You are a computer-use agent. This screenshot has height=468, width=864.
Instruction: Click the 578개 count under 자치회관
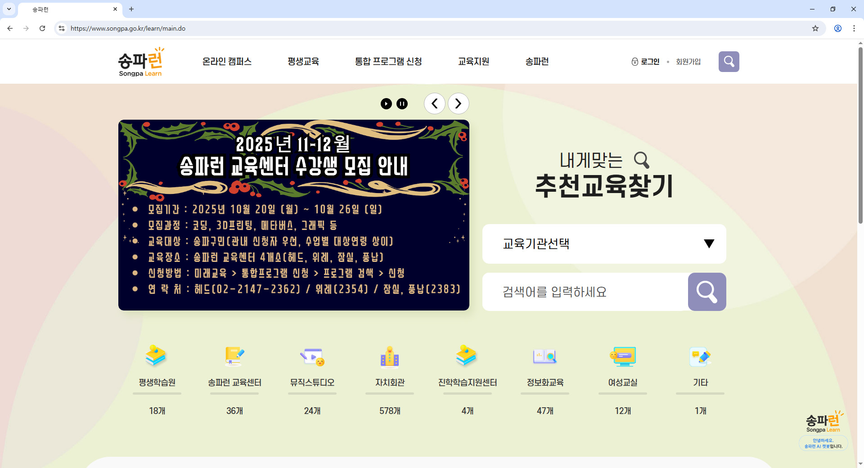click(x=390, y=411)
